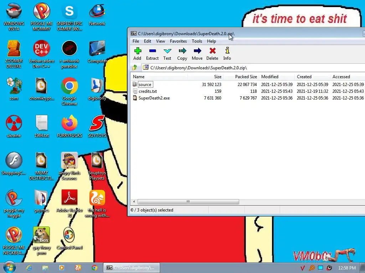Select the UC Browser 'the hell is wrong' icon

(x=97, y=203)
